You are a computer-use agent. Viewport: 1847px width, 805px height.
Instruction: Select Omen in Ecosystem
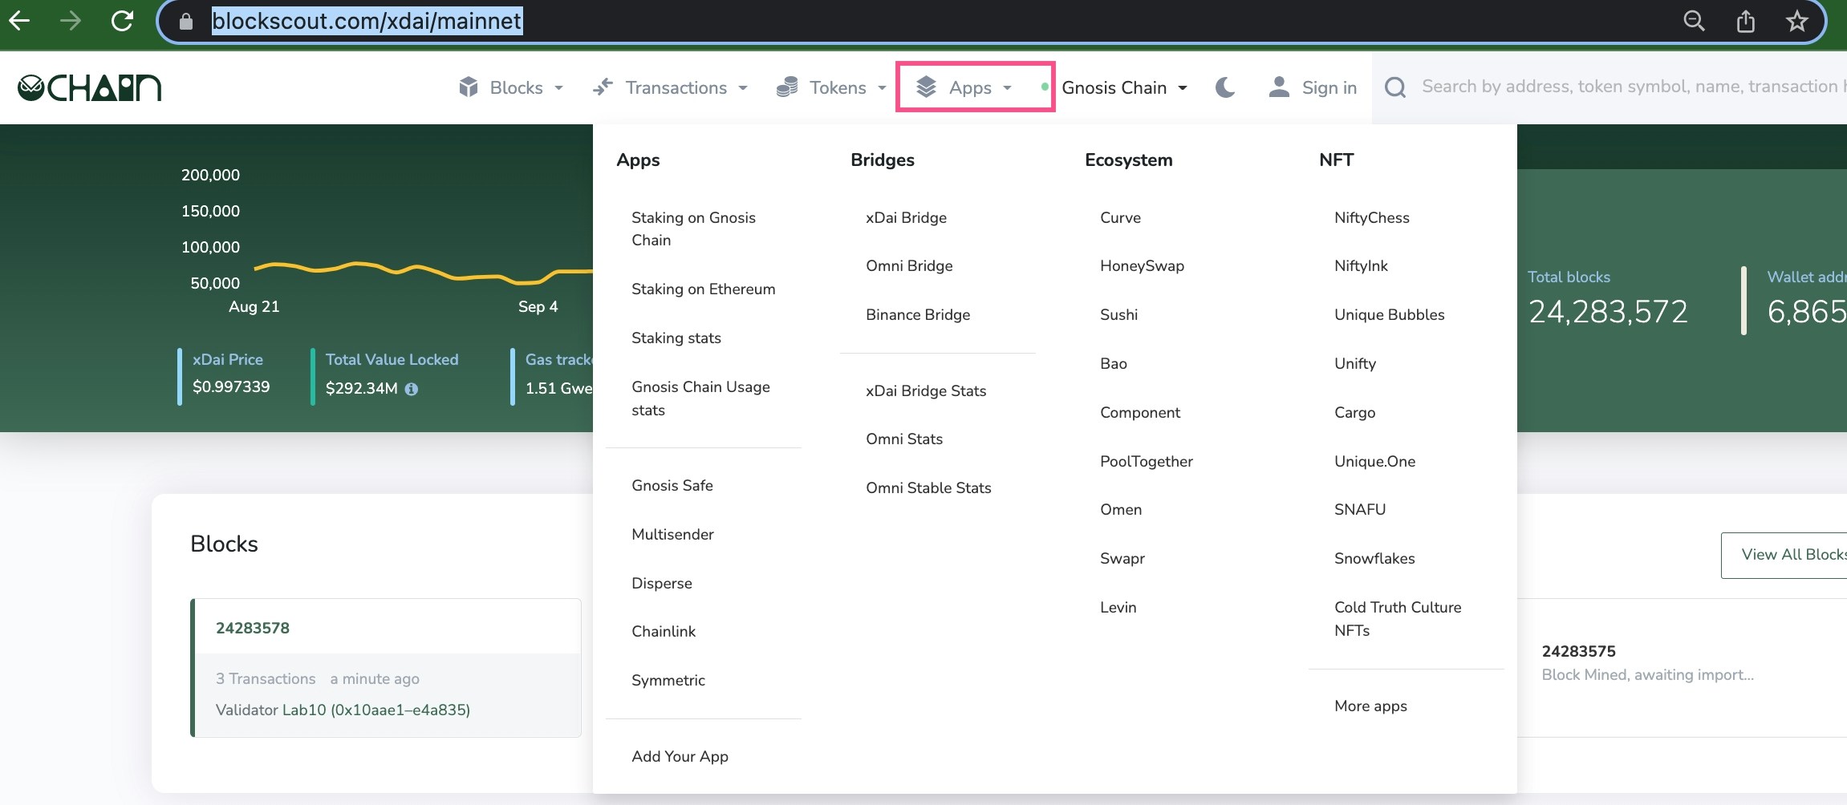pos(1121,509)
